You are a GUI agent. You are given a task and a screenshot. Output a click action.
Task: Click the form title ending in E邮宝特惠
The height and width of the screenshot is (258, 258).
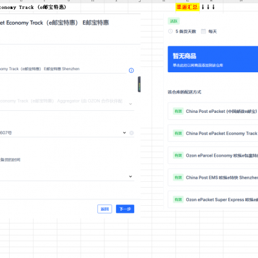point(54,23)
